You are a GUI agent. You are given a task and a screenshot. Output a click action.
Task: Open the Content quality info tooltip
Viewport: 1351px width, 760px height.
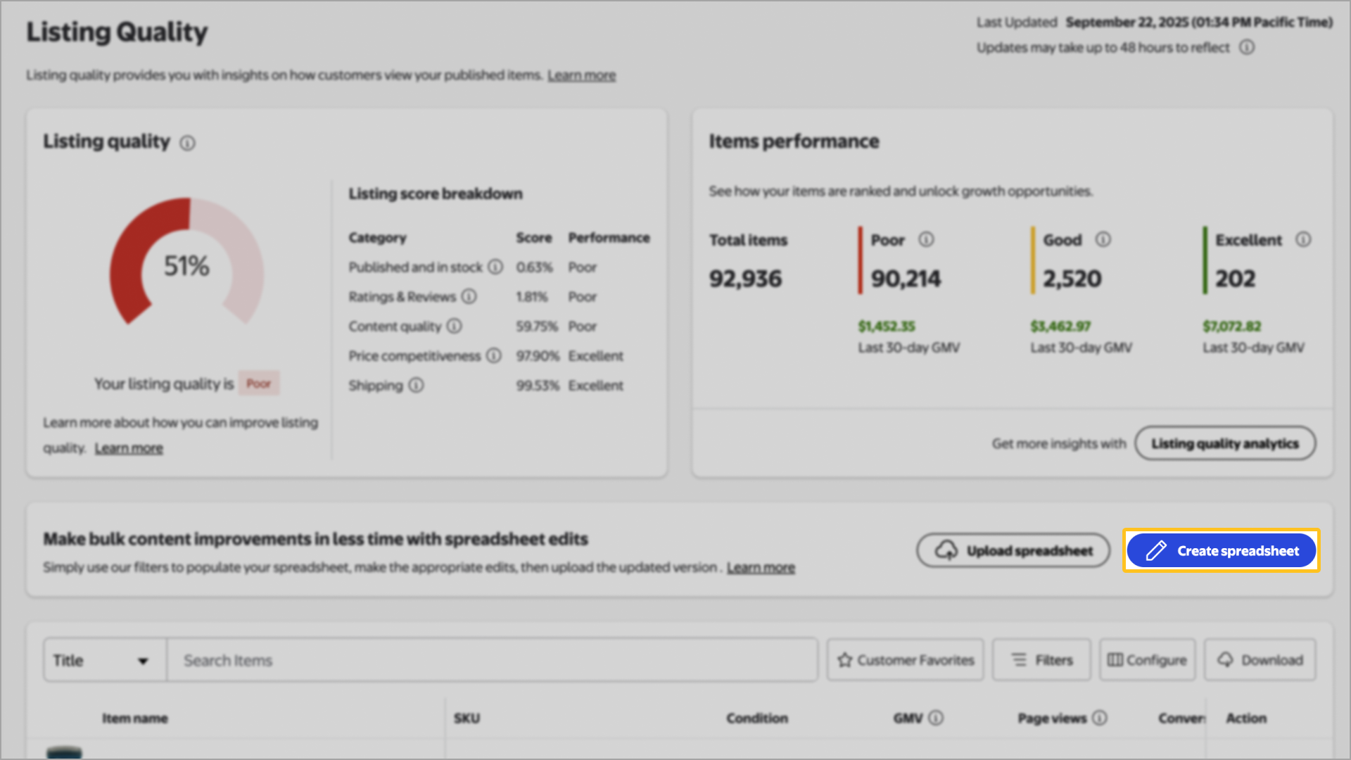click(x=455, y=326)
